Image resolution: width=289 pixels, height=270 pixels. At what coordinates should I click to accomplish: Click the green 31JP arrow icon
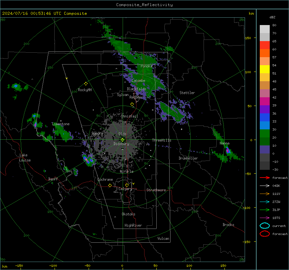click(265, 210)
